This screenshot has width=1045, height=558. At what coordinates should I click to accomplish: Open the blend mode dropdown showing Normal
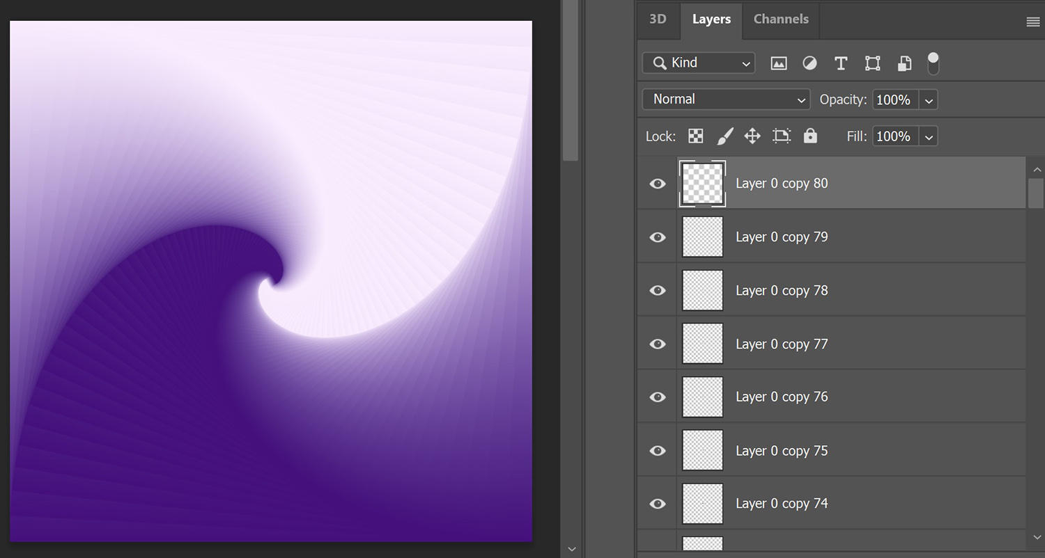(x=726, y=99)
